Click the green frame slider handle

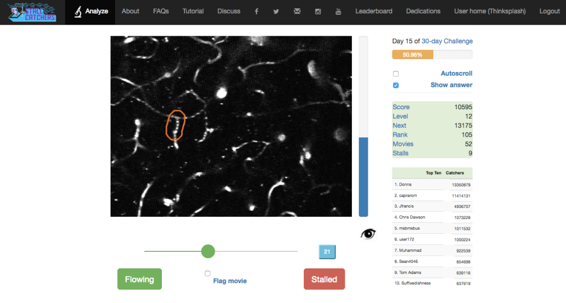tap(208, 251)
